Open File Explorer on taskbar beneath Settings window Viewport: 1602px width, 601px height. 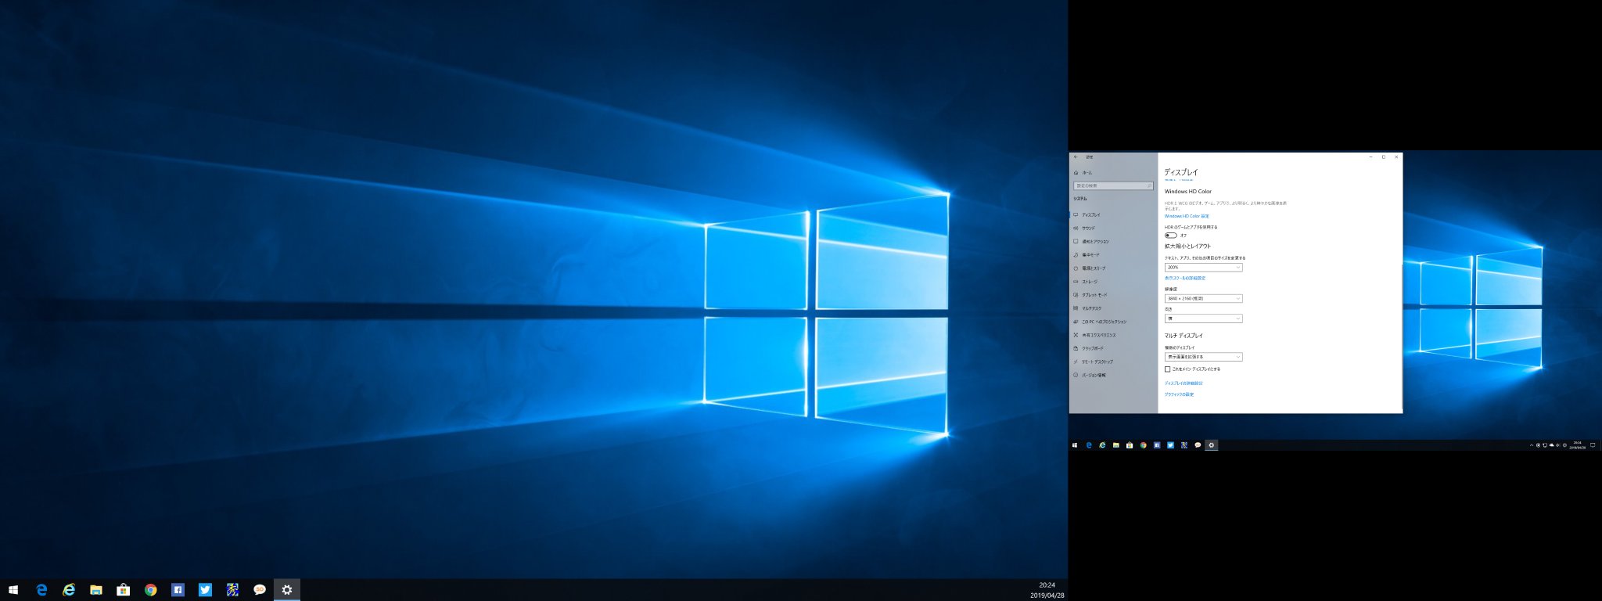1116,445
